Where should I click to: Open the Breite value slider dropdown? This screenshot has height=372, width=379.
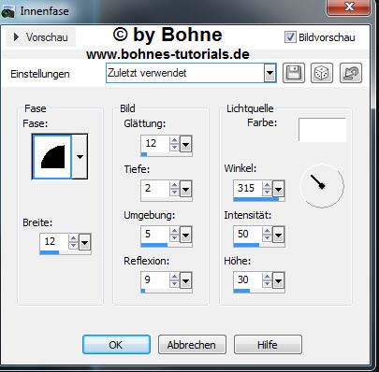pos(84,242)
